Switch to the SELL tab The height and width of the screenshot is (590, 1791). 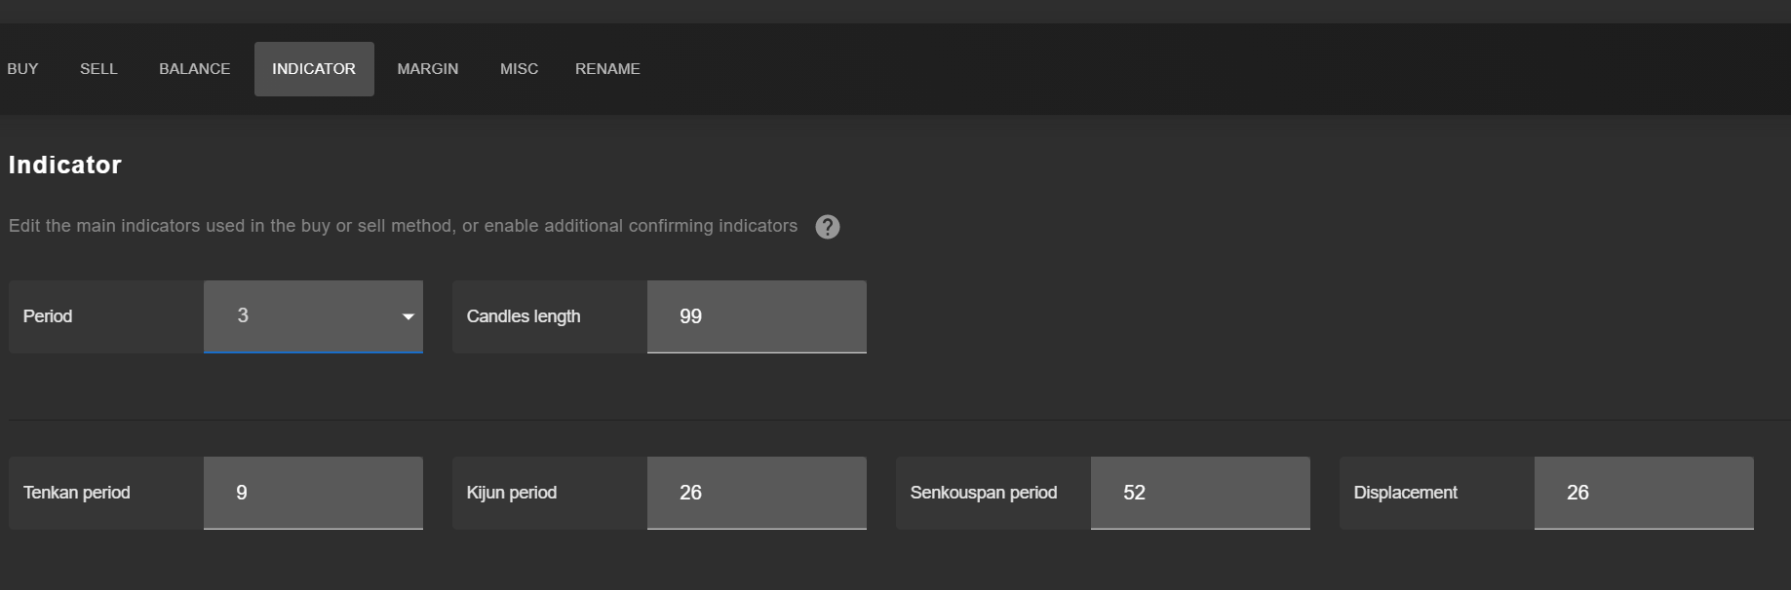click(x=98, y=69)
